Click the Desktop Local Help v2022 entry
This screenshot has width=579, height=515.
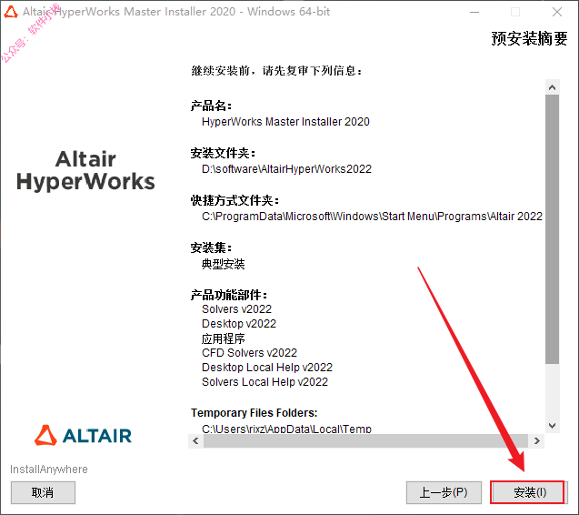[267, 367]
